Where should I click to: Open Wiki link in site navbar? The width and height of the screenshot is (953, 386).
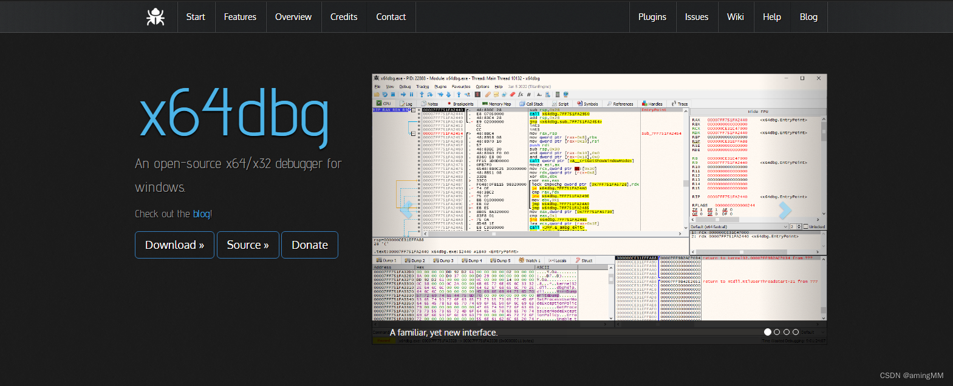[x=736, y=16]
